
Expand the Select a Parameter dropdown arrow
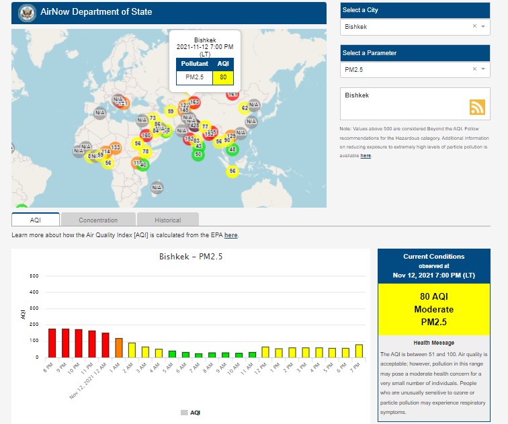pos(483,69)
